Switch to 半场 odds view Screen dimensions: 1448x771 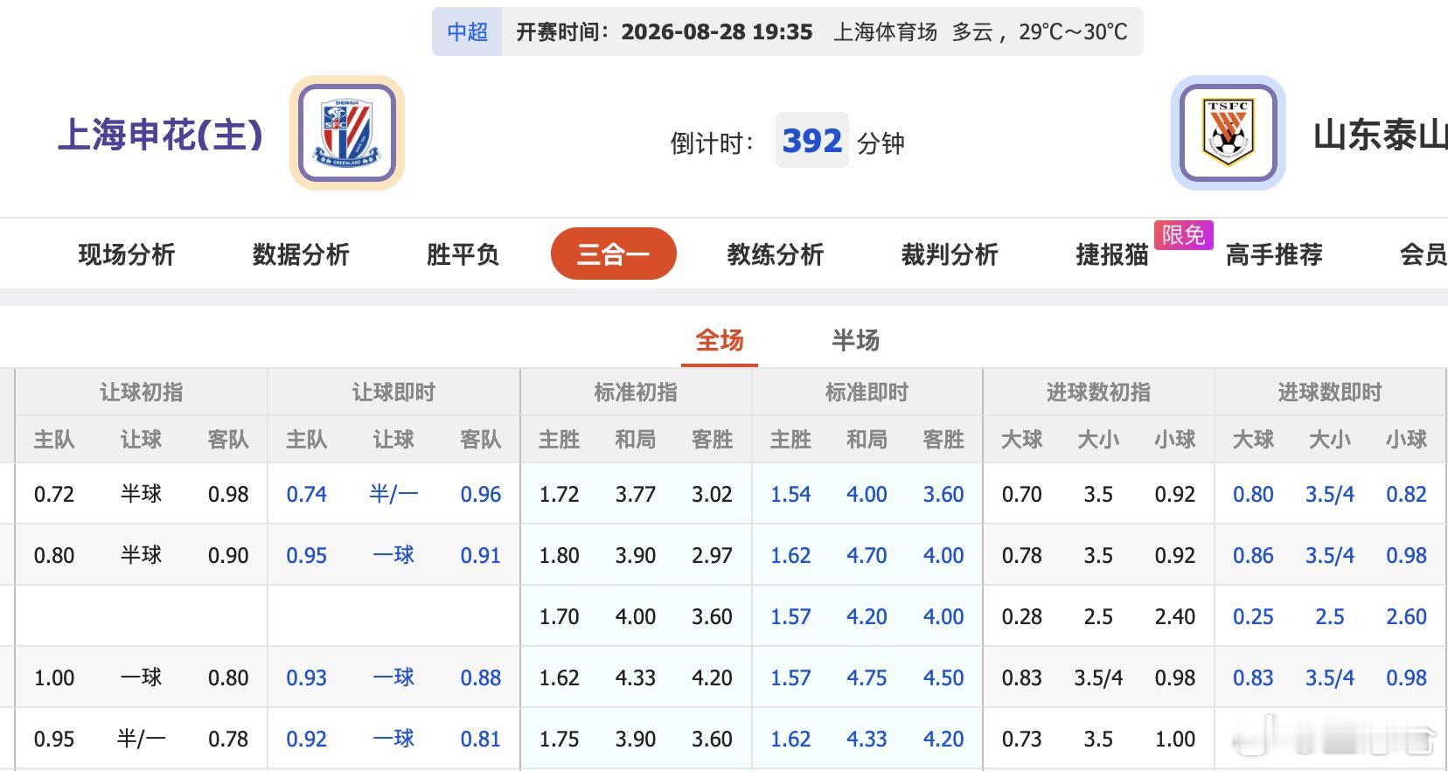(x=856, y=340)
